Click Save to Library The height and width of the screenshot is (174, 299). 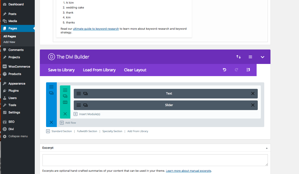click(61, 70)
